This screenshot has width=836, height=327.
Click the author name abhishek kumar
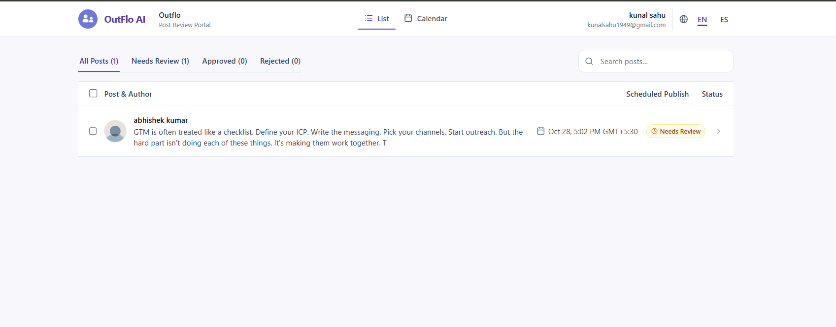[x=161, y=120]
